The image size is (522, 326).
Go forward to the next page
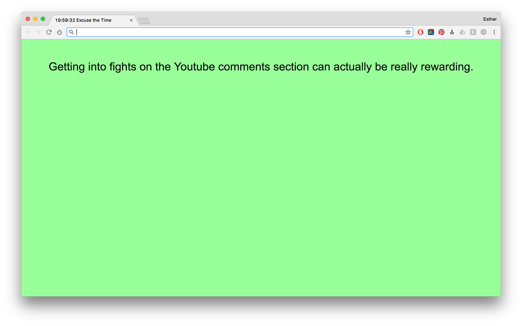pos(38,32)
